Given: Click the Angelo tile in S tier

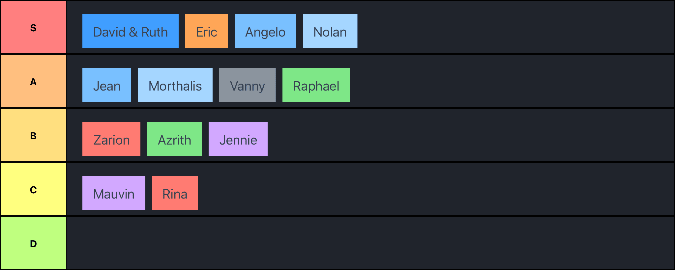Looking at the screenshot, I should pos(265,31).
